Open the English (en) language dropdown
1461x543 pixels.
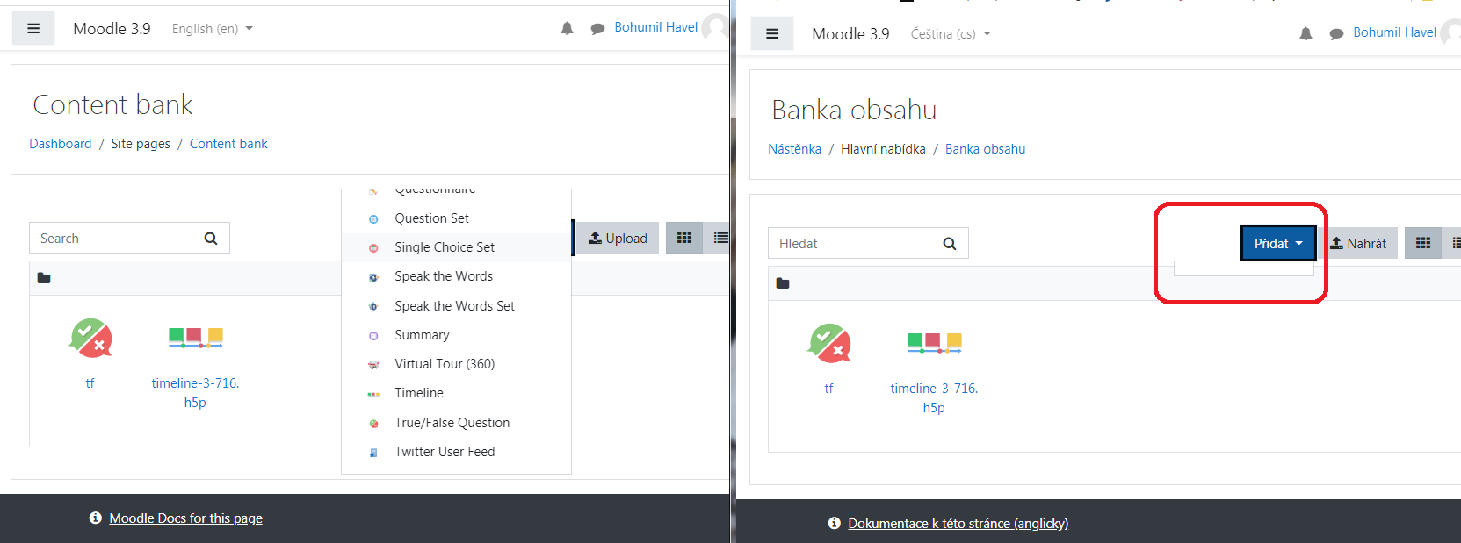(x=213, y=28)
